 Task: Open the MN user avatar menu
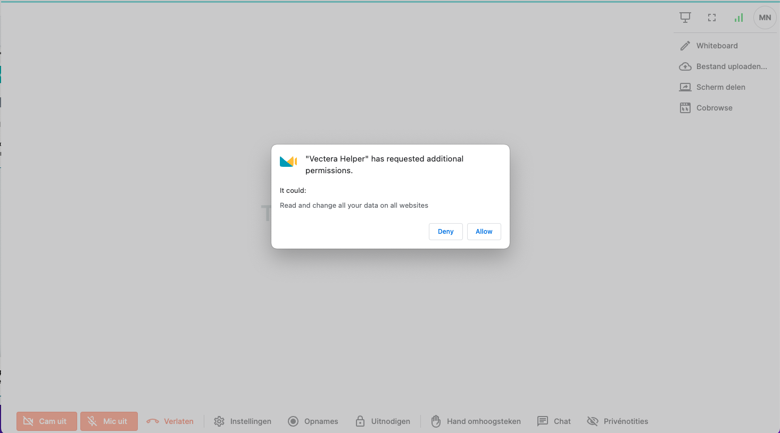pos(765,18)
